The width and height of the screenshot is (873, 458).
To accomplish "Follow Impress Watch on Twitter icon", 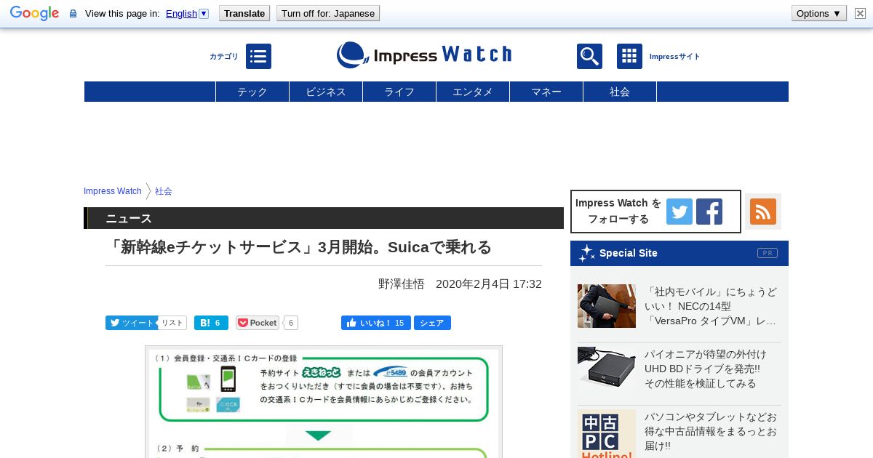I will [x=679, y=212].
